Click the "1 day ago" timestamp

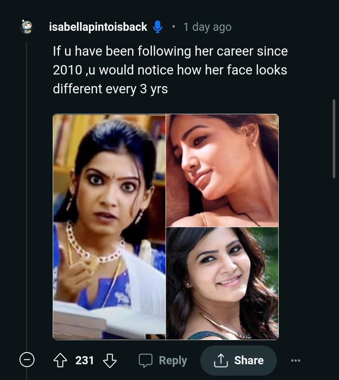(x=207, y=27)
